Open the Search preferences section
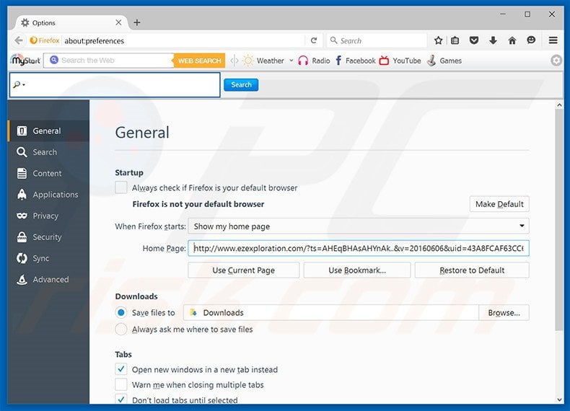The image size is (570, 411). (48, 152)
